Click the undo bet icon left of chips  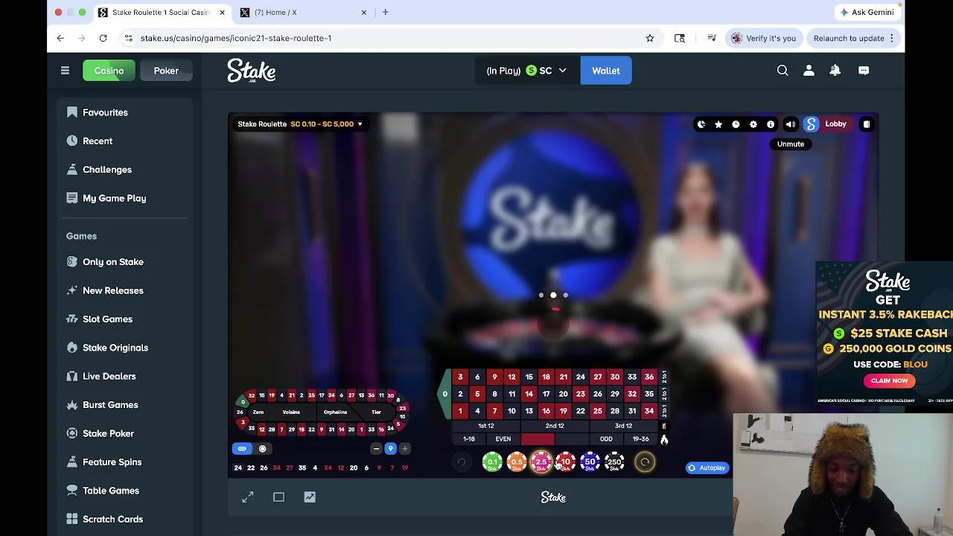coord(462,462)
